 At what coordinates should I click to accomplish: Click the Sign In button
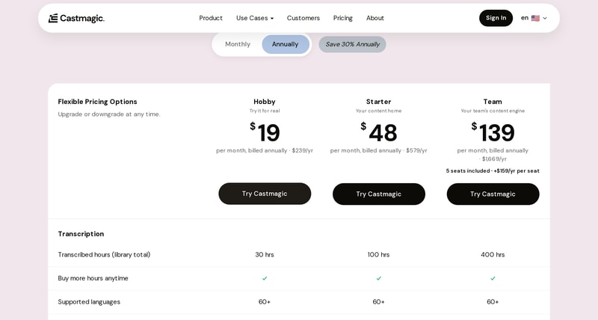(x=496, y=18)
